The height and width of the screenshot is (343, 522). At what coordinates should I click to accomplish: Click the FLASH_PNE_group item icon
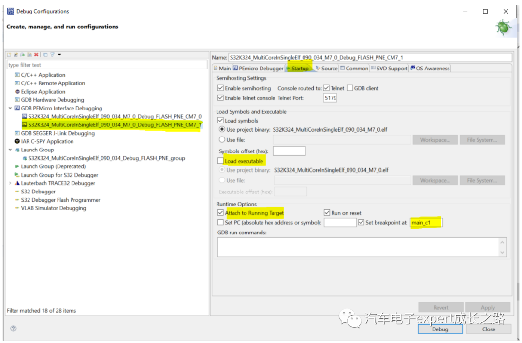[24, 158]
